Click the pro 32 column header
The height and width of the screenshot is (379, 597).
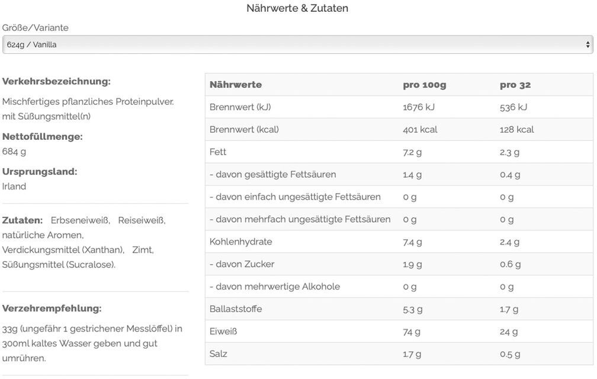515,85
